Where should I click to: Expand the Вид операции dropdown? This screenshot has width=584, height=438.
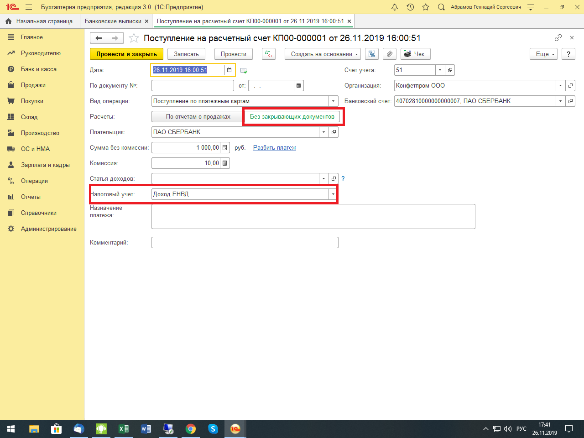333,101
